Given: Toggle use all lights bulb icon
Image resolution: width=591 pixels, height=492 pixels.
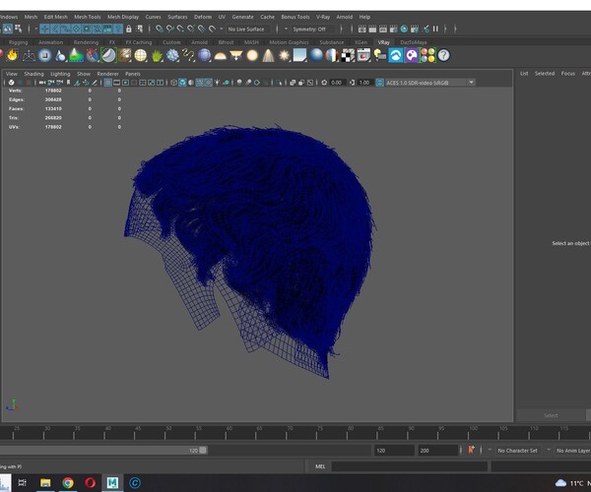Looking at the screenshot, I should [x=217, y=83].
